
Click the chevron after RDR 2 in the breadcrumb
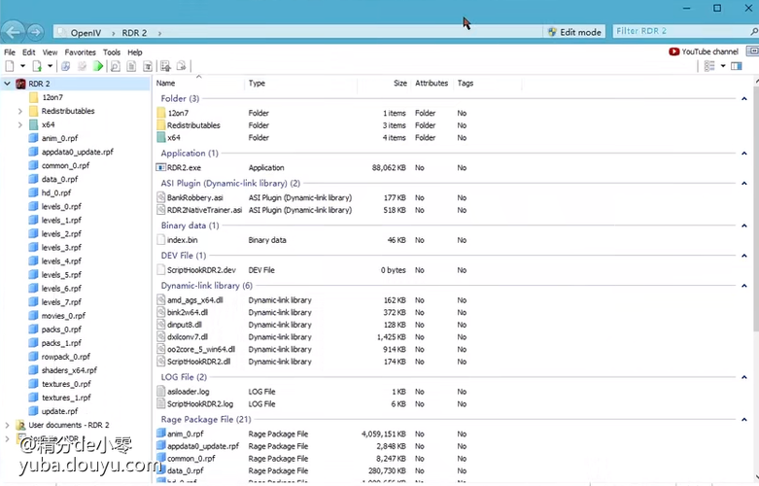click(159, 33)
